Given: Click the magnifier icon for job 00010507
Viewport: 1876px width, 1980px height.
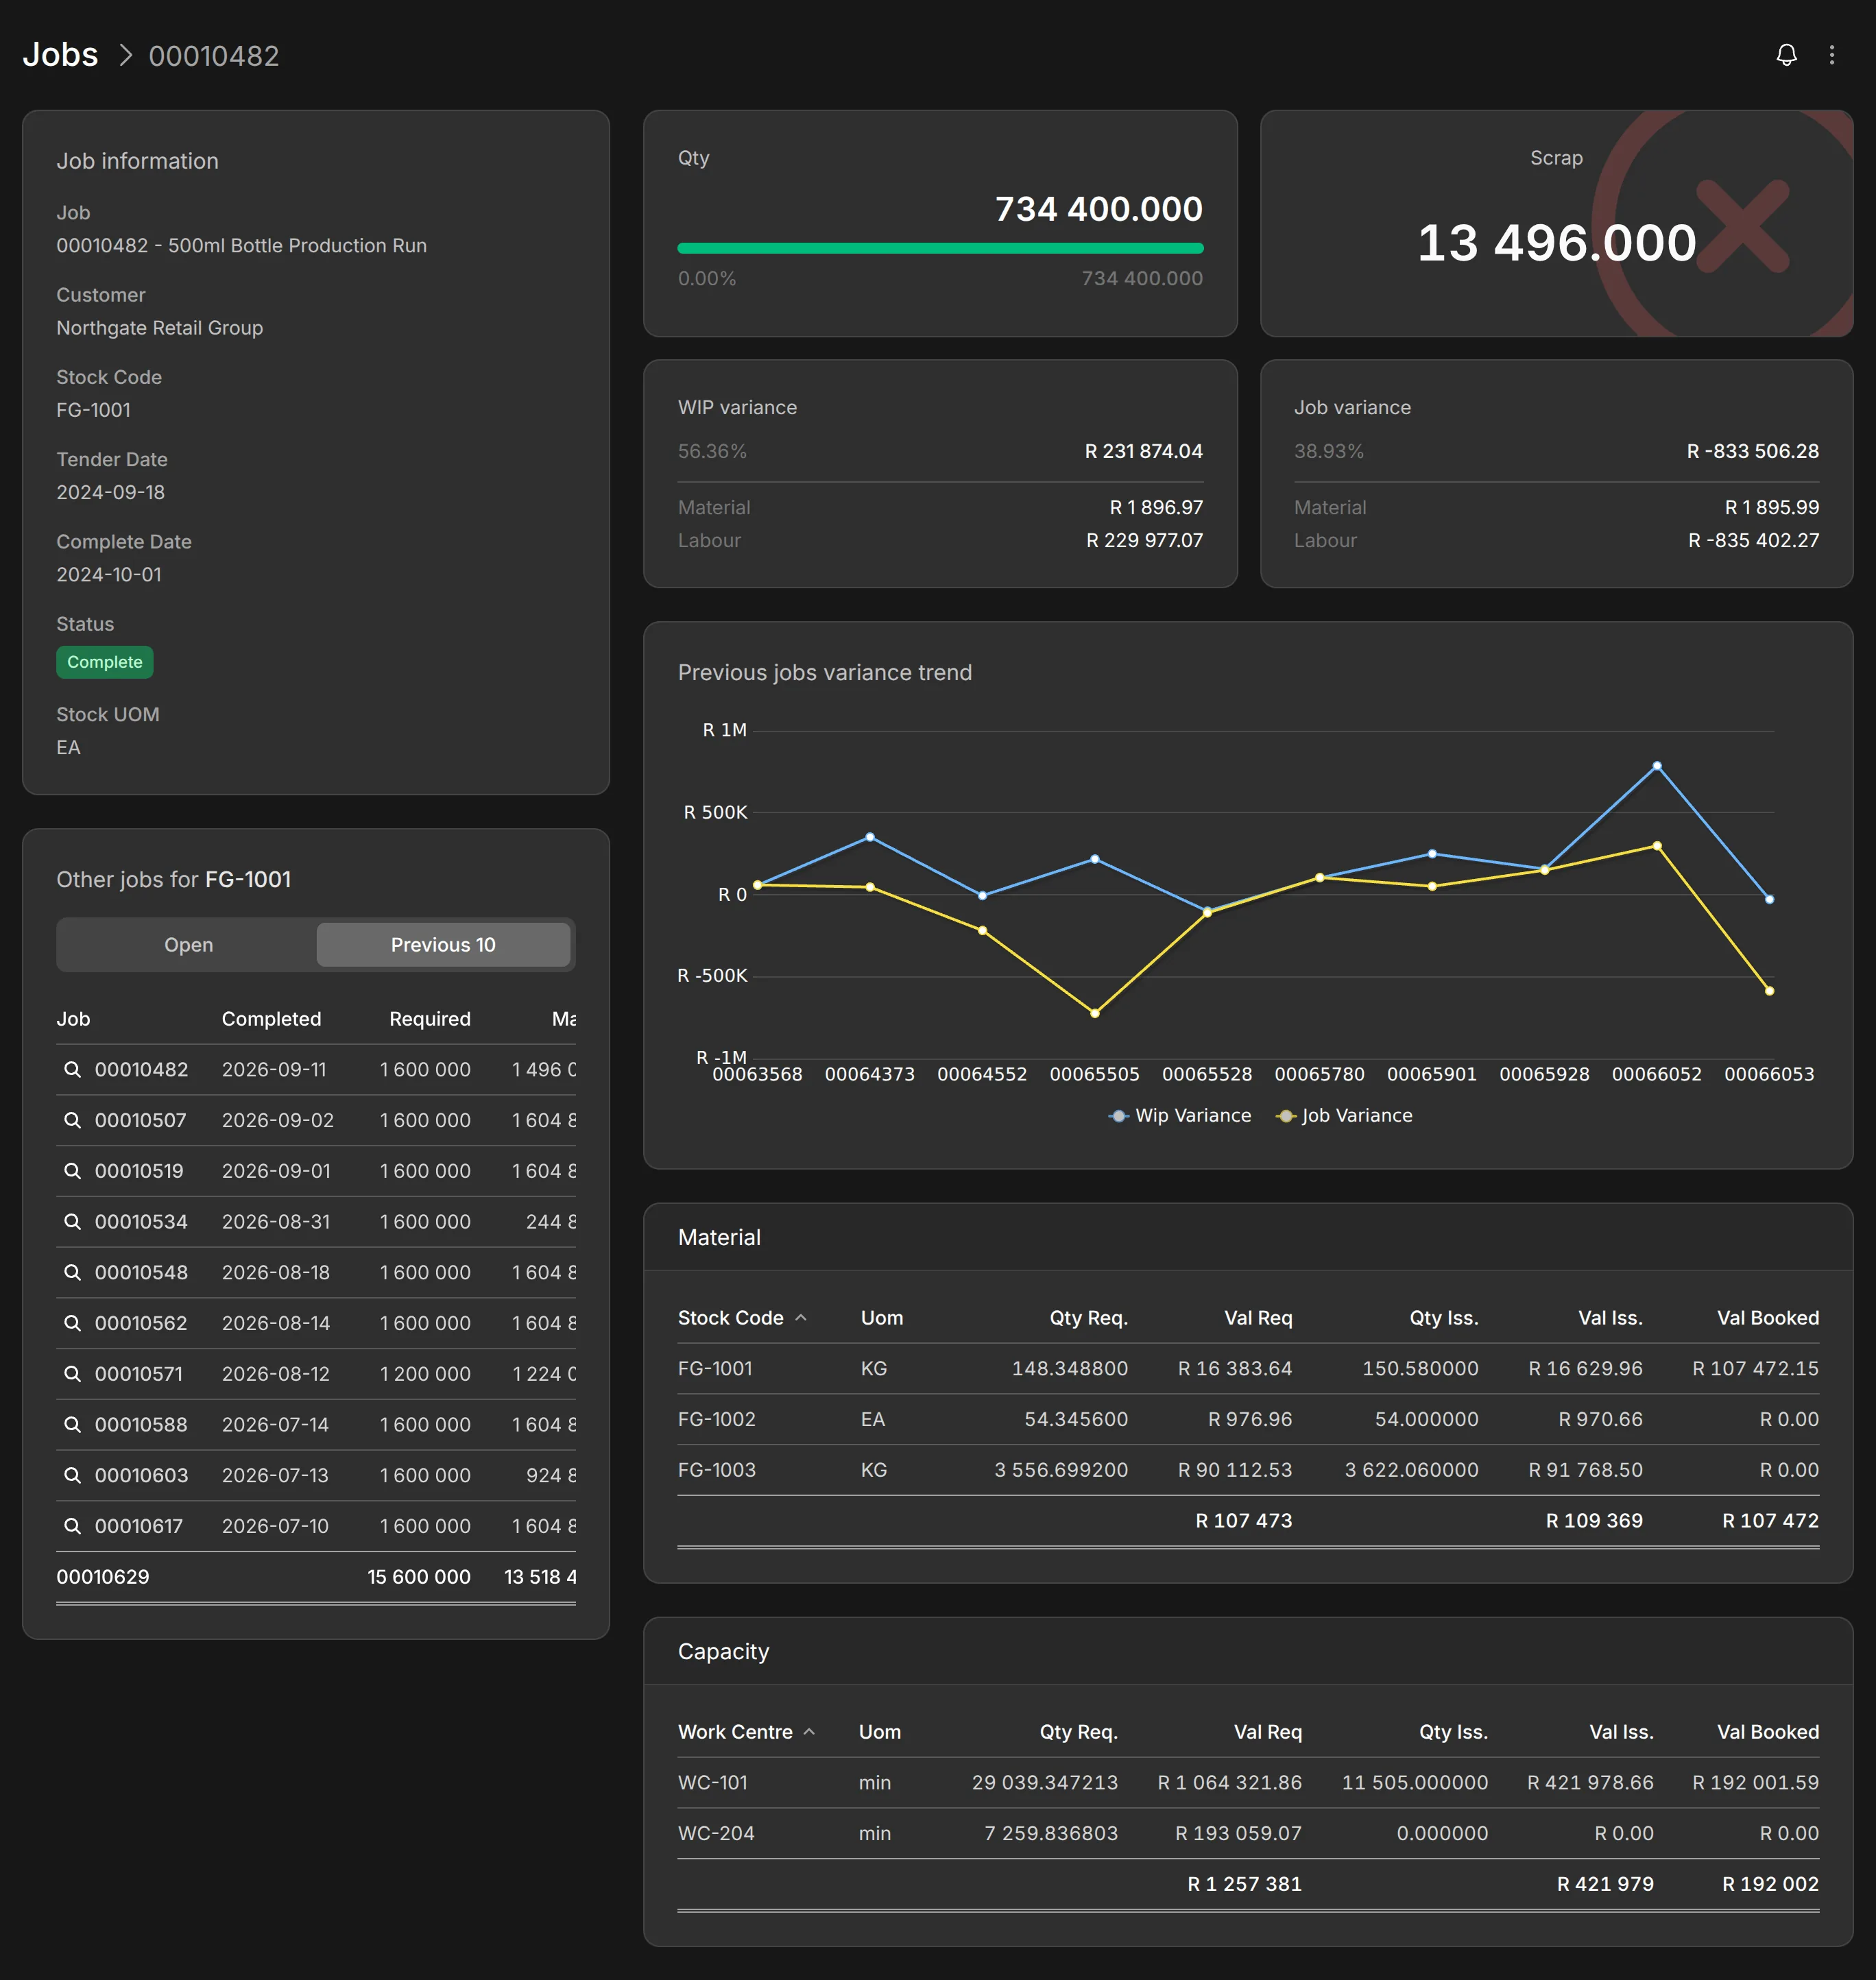Looking at the screenshot, I should (x=72, y=1120).
